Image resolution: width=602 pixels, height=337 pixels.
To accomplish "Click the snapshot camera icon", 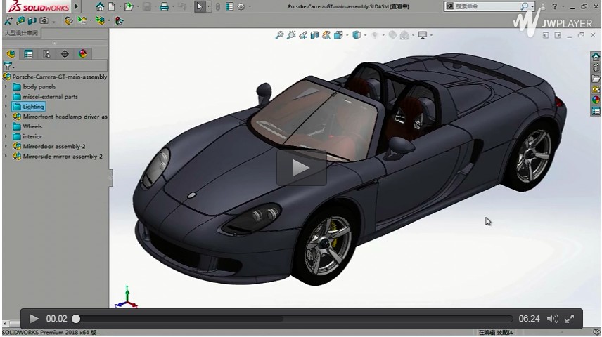I will click(x=44, y=20).
